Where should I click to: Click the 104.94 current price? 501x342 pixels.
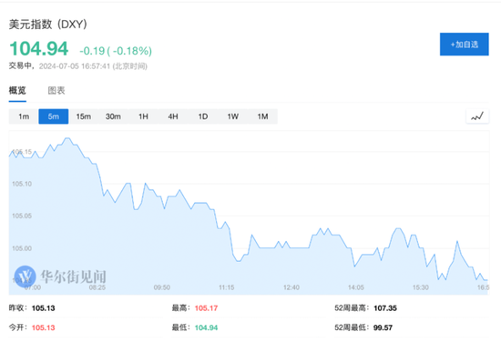tap(38, 49)
